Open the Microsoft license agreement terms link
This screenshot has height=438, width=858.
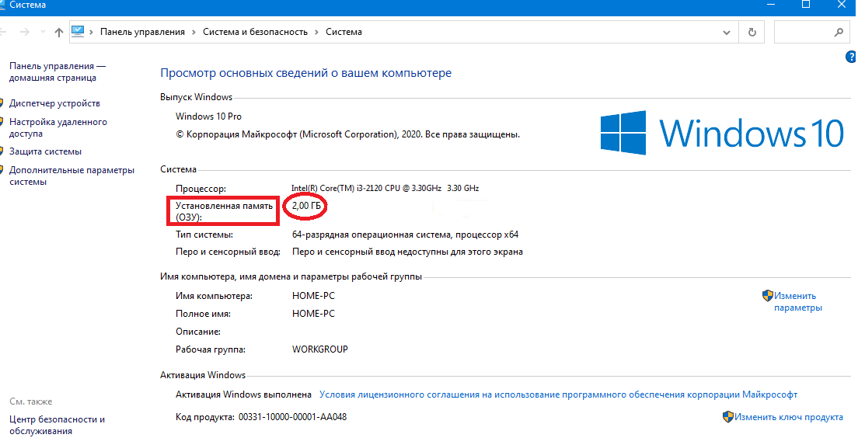(558, 395)
